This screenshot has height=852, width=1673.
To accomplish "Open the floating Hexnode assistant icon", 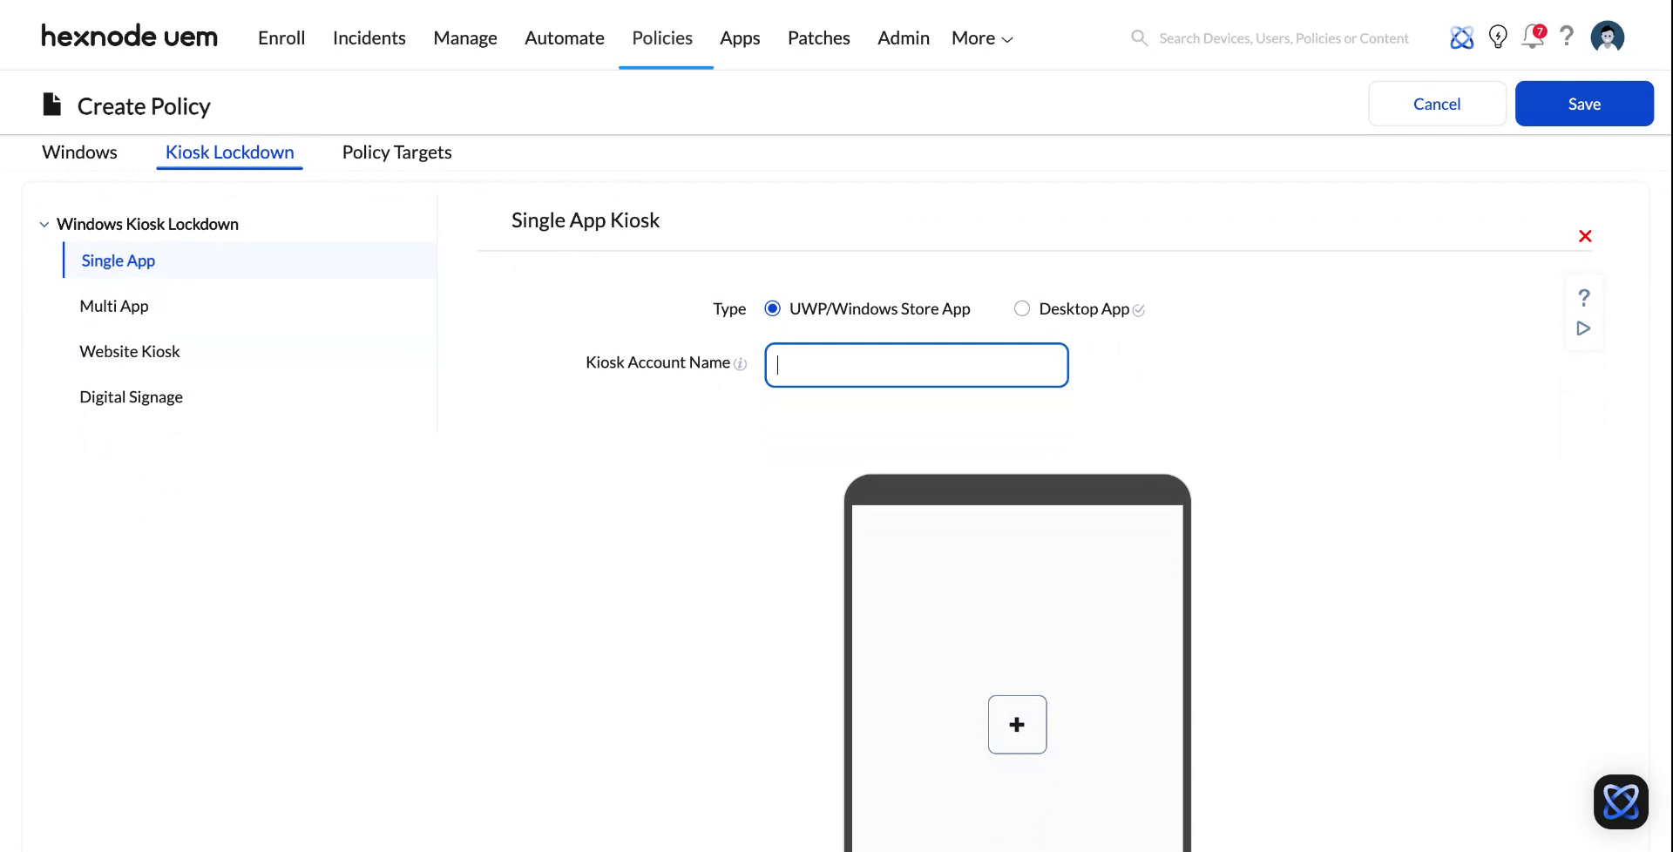I will 1621,801.
